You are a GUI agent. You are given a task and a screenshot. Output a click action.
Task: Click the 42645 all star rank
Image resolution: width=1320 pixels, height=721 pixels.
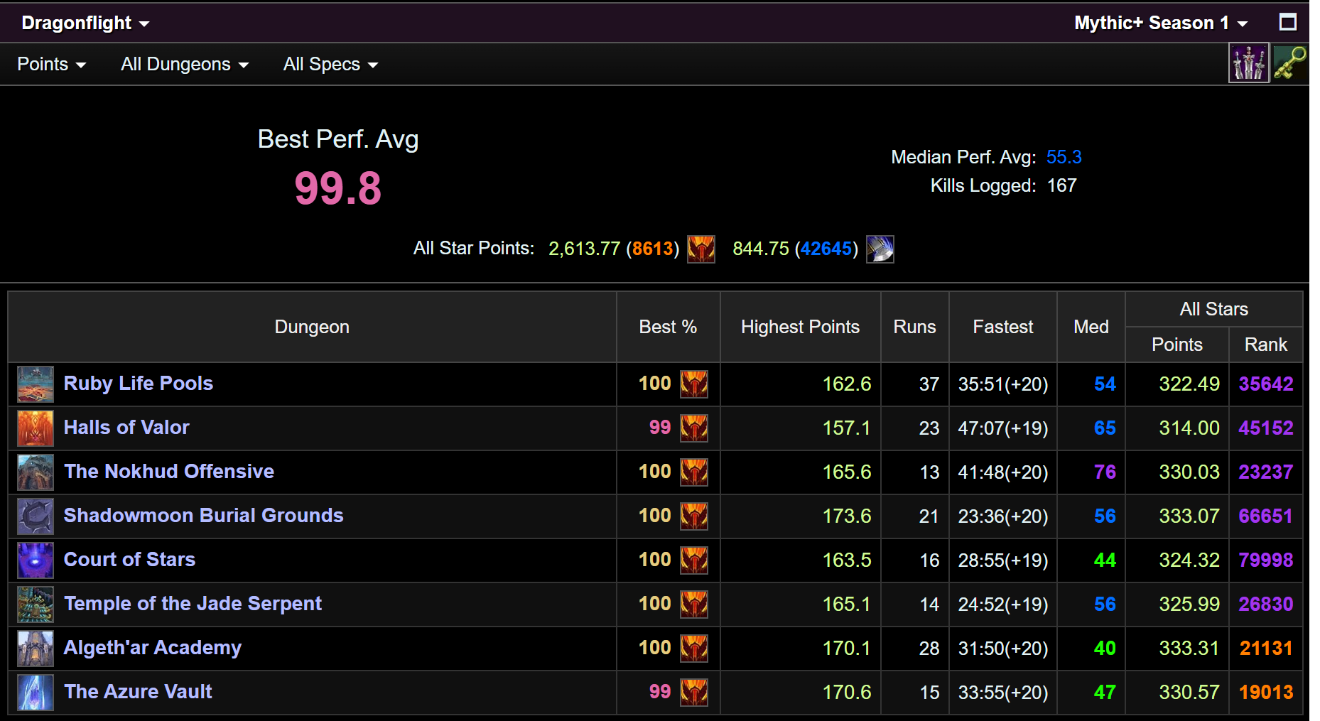(826, 249)
